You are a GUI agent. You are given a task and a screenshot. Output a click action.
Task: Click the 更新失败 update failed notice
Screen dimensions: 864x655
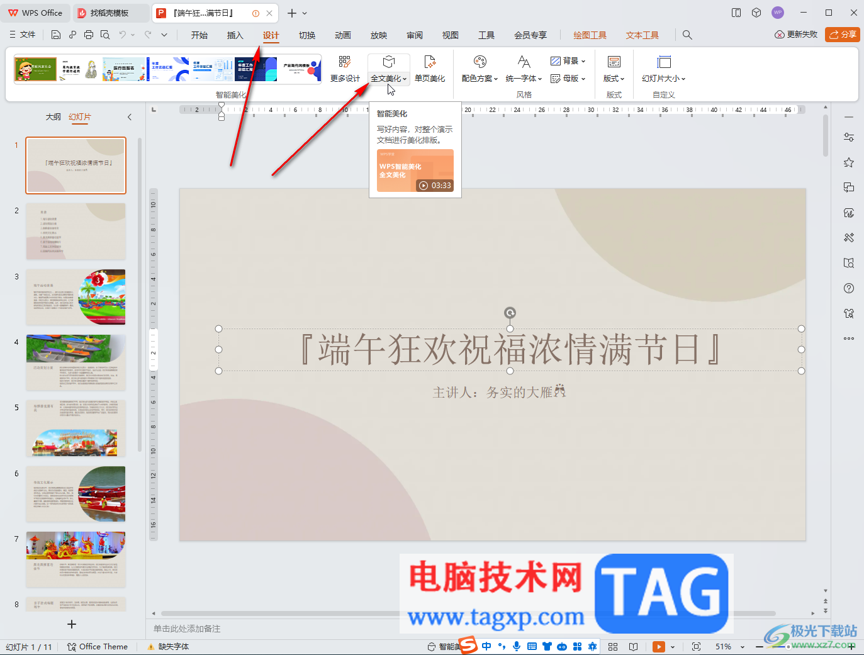pyautogui.click(x=796, y=35)
